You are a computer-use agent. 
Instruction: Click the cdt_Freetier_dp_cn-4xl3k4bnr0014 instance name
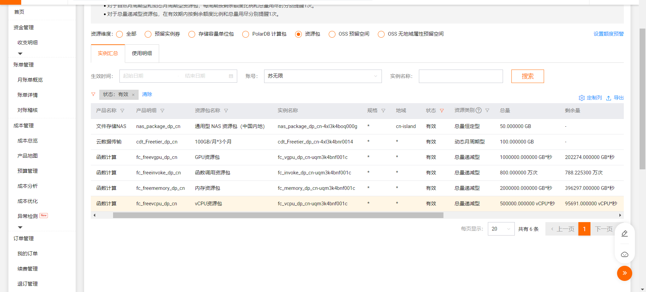(315, 142)
